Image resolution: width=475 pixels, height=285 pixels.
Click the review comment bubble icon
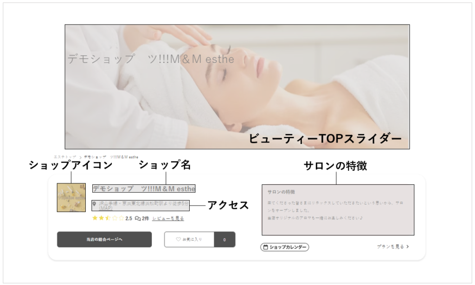click(137, 218)
